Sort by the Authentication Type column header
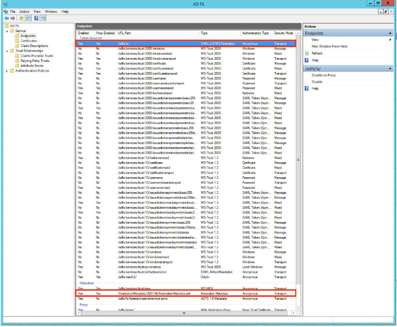Image resolution: width=397 pixels, height=327 pixels. click(x=257, y=33)
